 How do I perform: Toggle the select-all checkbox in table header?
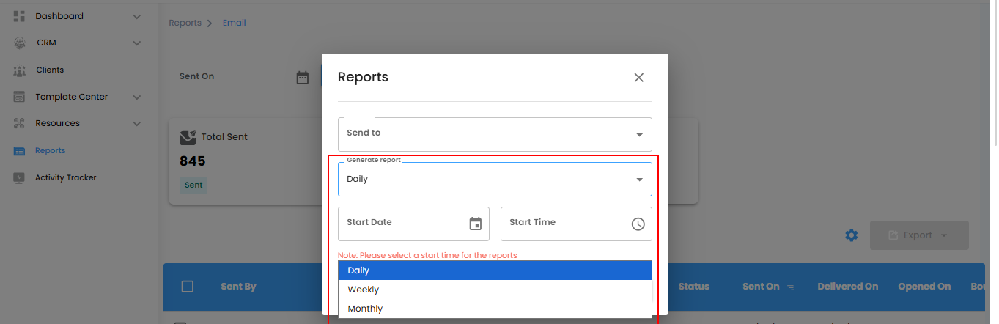tap(188, 287)
